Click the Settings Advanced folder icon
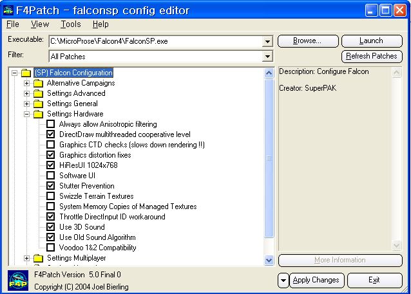The height and width of the screenshot is (294, 411). (38, 93)
